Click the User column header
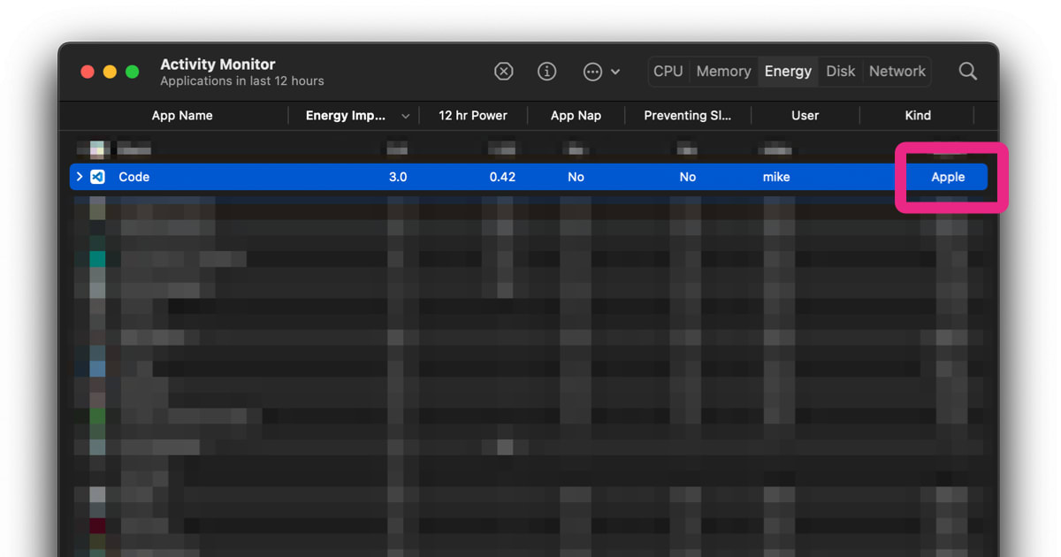 point(805,116)
